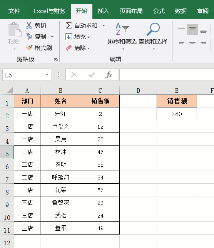Image resolution: width=214 pixels, height=248 pixels.
Task: Click the 格式刷 label
Action: coord(43,48)
